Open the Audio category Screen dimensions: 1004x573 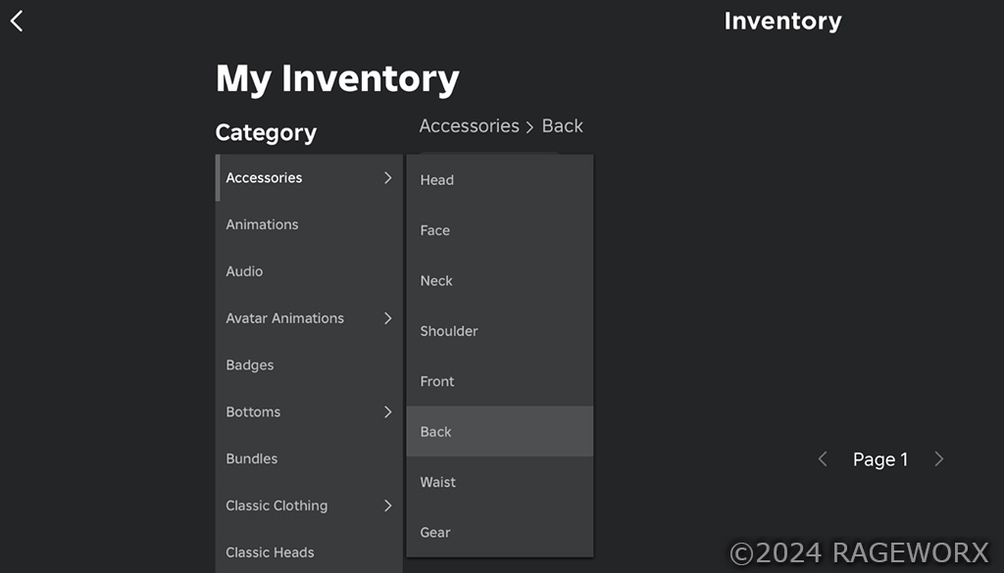(309, 271)
